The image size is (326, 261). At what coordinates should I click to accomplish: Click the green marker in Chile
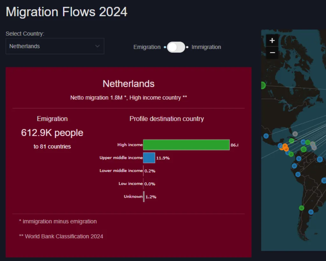301,208
